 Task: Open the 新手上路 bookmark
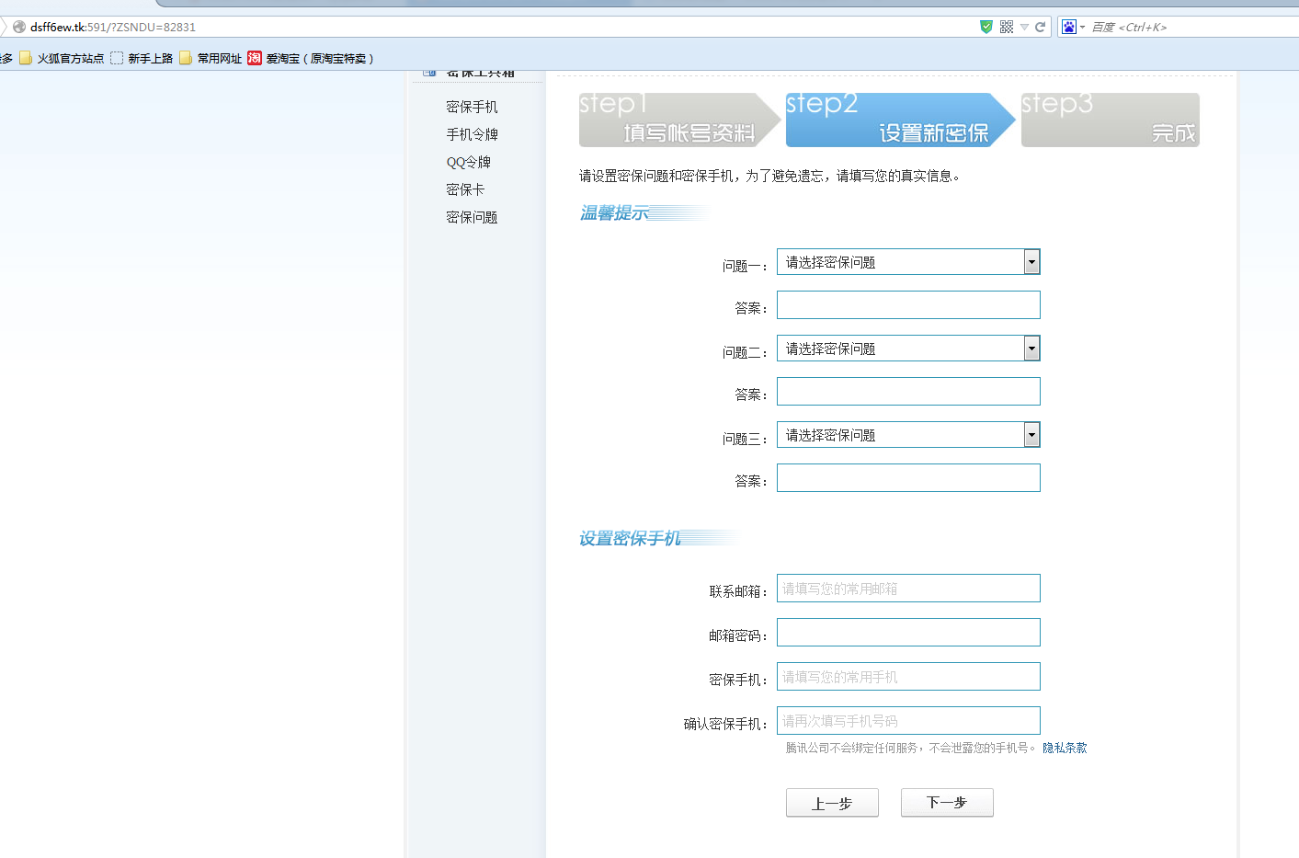coord(142,58)
